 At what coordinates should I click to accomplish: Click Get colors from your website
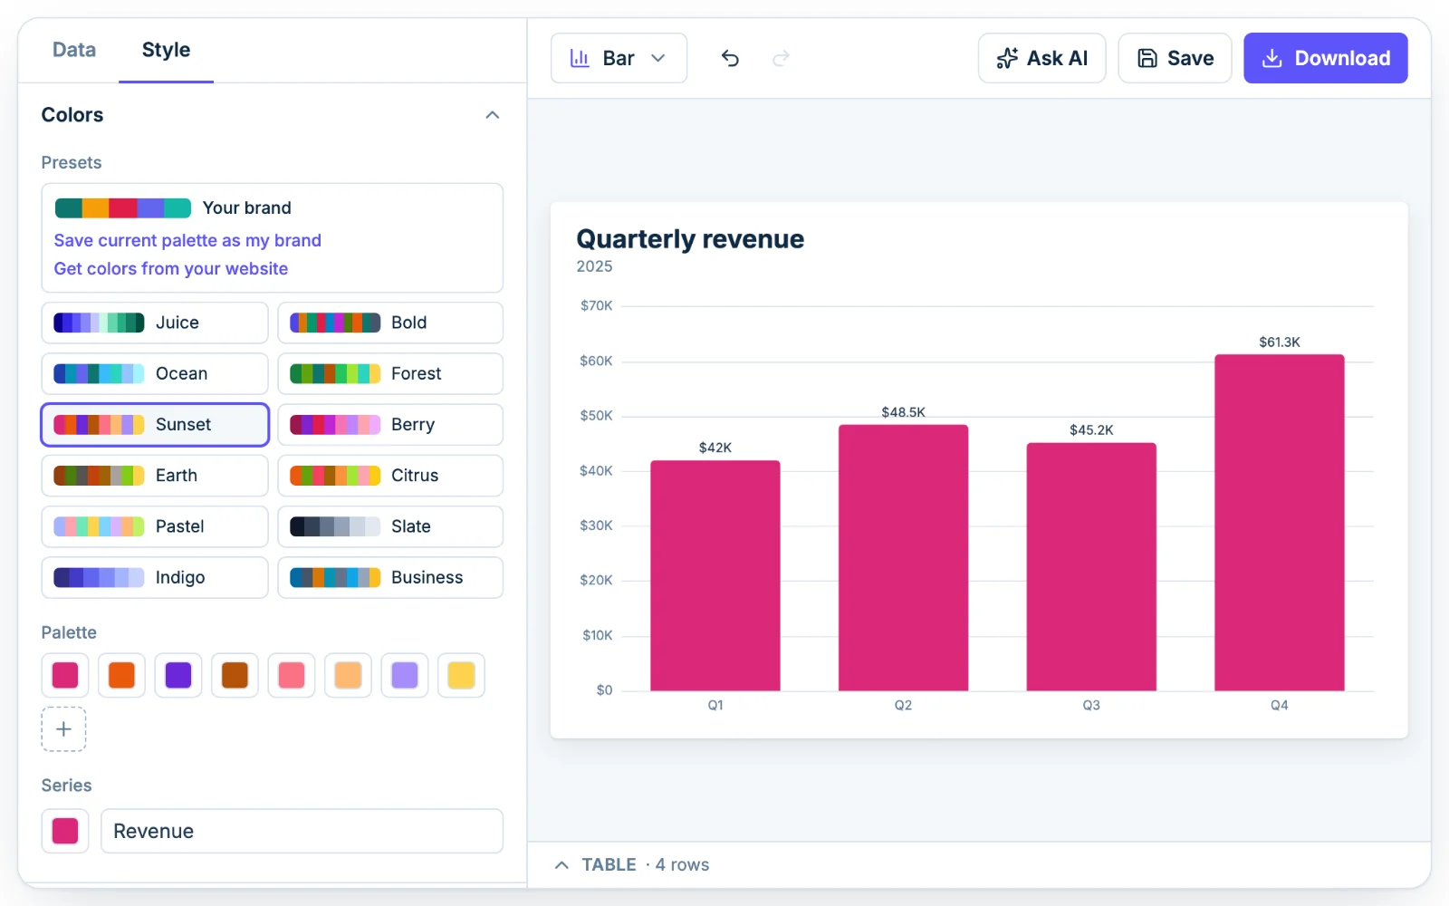(171, 268)
